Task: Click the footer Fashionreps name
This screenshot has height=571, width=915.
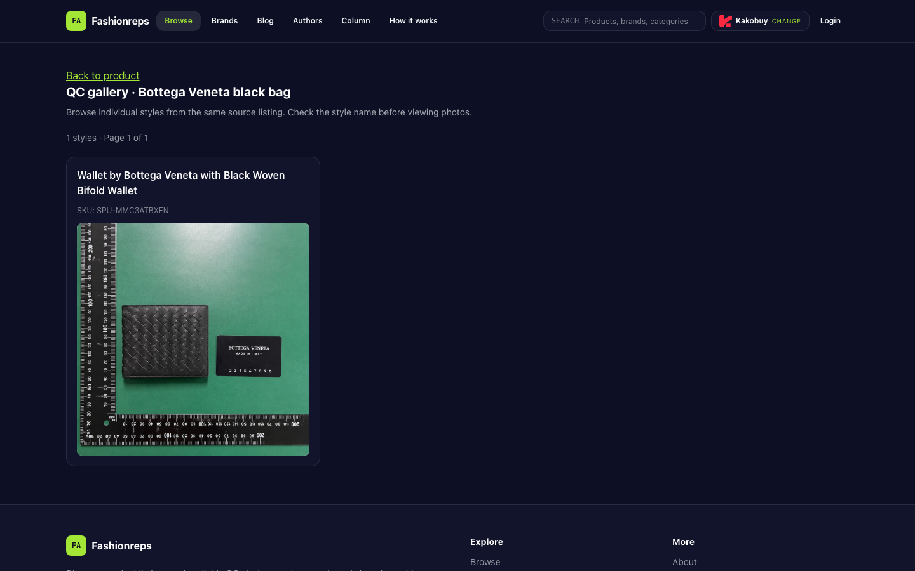Action: coord(121,546)
